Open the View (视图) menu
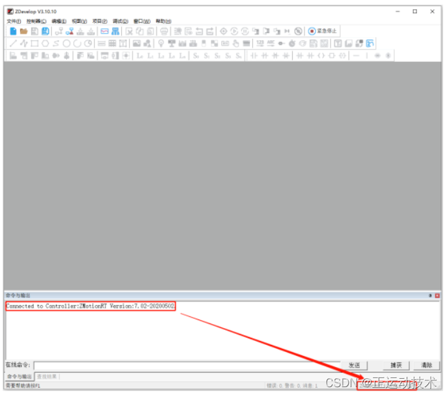Viewport: 447px width, 395px height. [x=79, y=21]
